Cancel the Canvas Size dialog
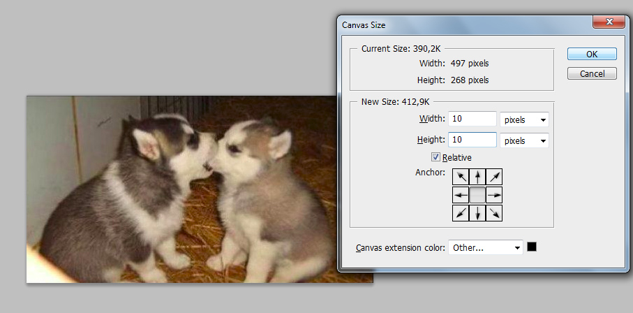The image size is (633, 313). (x=592, y=73)
